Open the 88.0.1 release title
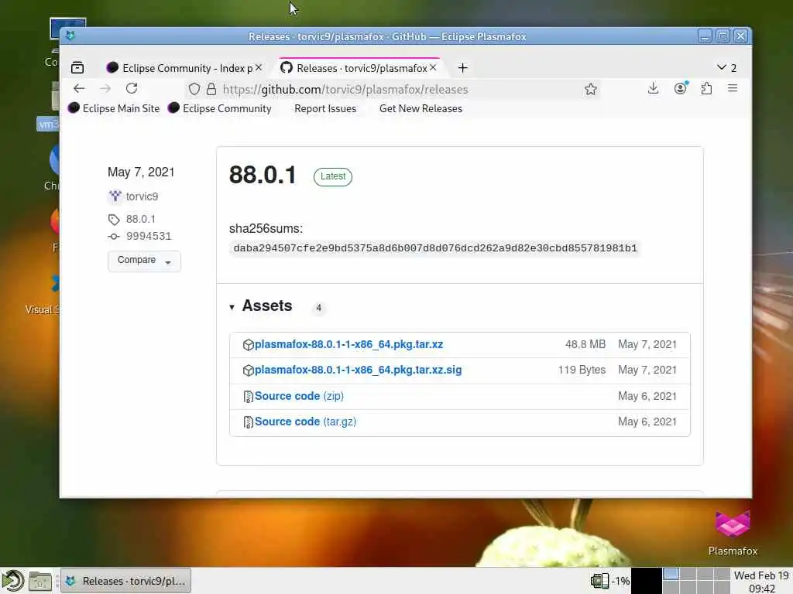Viewport: 793px width, 594px height. tap(263, 176)
